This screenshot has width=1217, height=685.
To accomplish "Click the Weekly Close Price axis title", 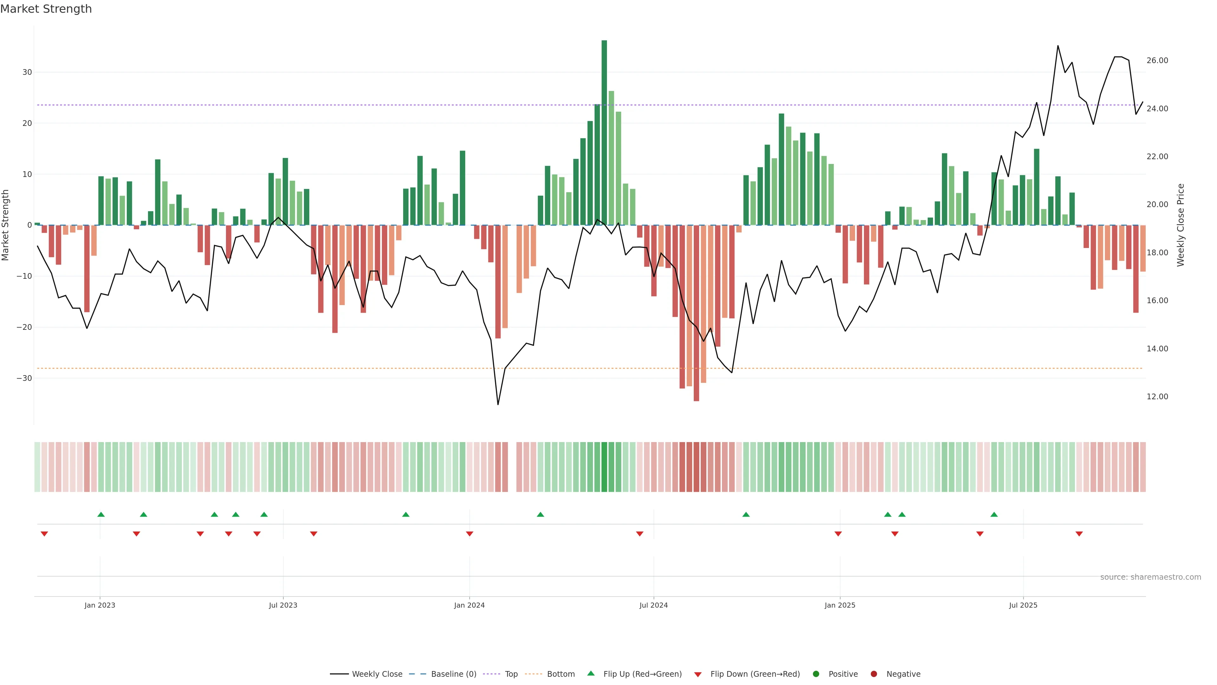I will pos(1181,225).
